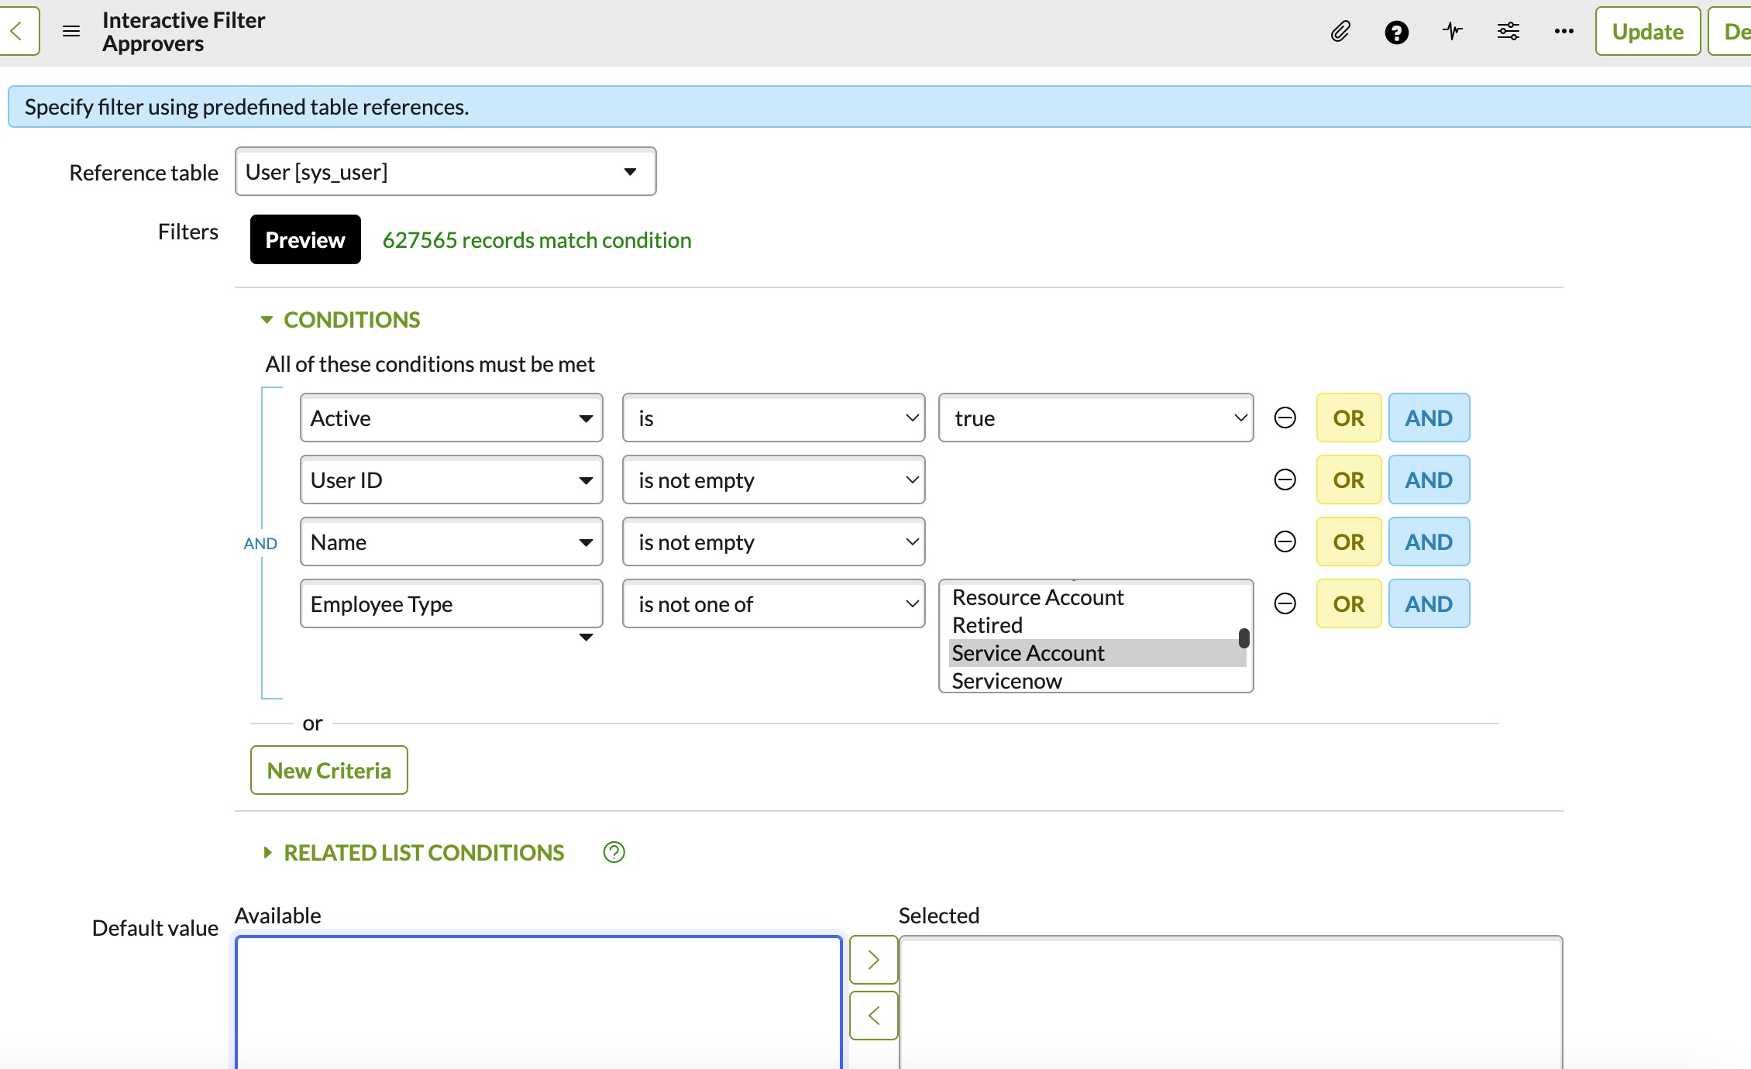Remove the Employee Type condition row
This screenshot has height=1069, width=1751.
1285,603
